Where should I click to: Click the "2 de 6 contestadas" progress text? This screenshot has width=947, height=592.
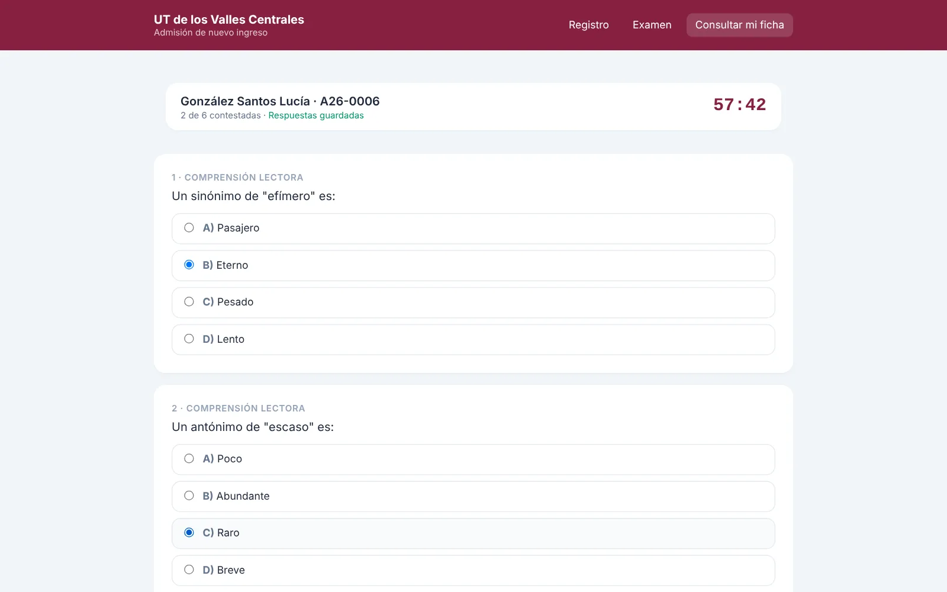[x=221, y=115]
